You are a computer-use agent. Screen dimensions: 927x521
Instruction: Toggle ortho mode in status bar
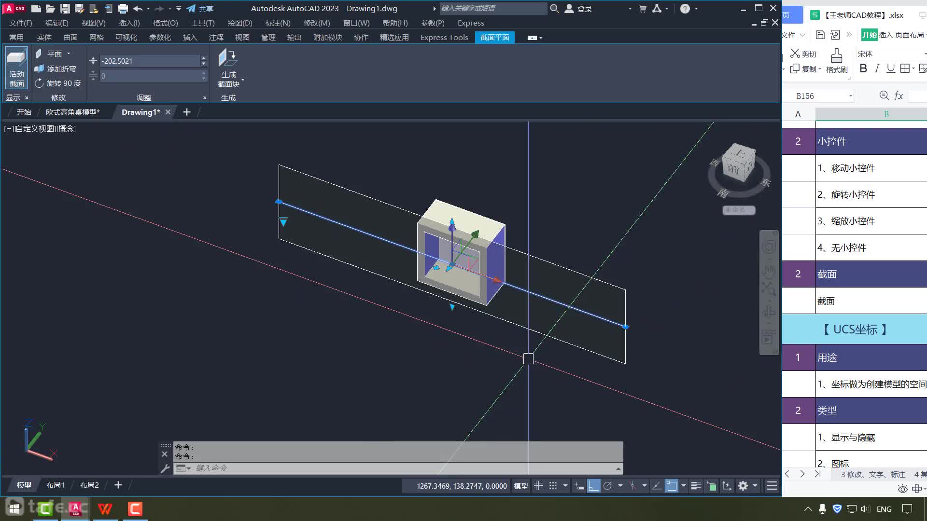(x=593, y=486)
